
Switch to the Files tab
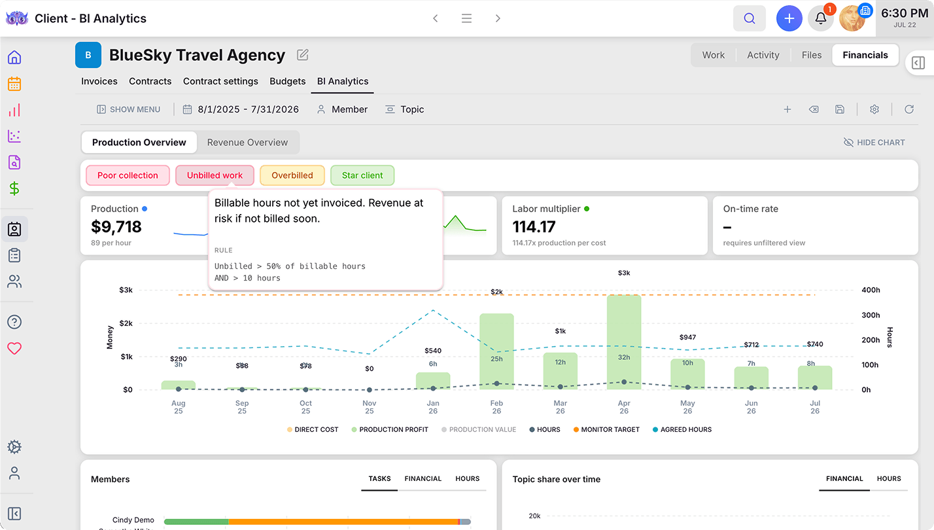click(812, 55)
